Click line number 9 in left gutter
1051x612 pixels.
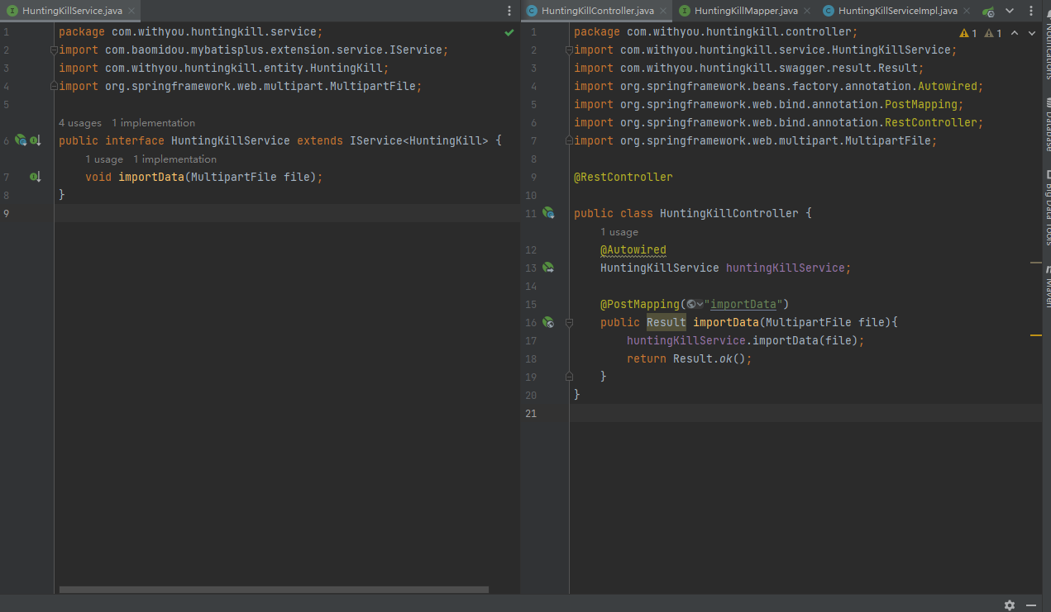click(x=6, y=213)
